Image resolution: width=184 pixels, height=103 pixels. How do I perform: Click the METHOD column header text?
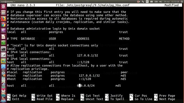point(124,39)
